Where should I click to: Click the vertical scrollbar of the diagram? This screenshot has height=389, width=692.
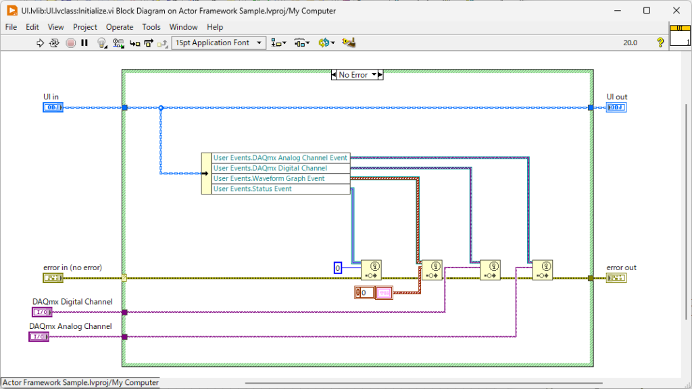[x=686, y=211]
